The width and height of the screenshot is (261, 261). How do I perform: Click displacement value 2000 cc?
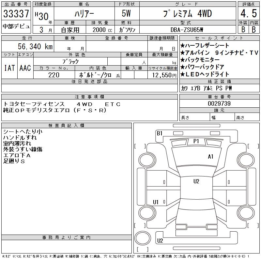click(102, 30)
